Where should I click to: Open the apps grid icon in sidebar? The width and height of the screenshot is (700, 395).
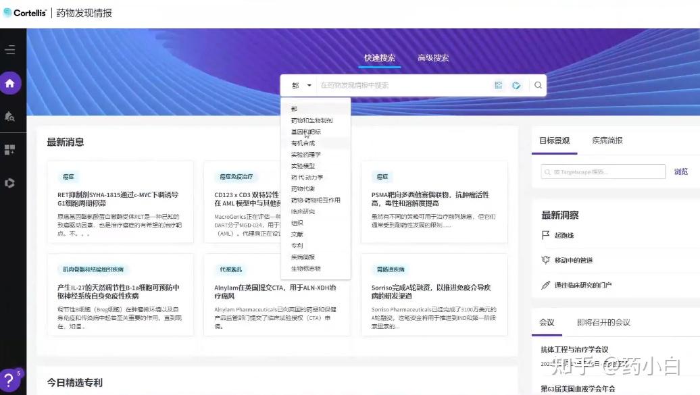10,149
